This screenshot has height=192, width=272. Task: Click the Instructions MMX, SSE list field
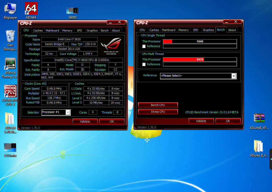(x=82, y=76)
